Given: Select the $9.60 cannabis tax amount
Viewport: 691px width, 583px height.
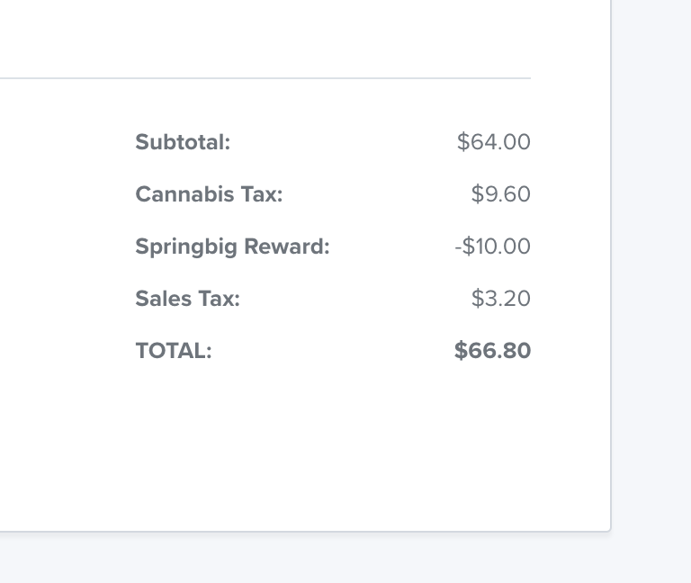Looking at the screenshot, I should coord(500,194).
